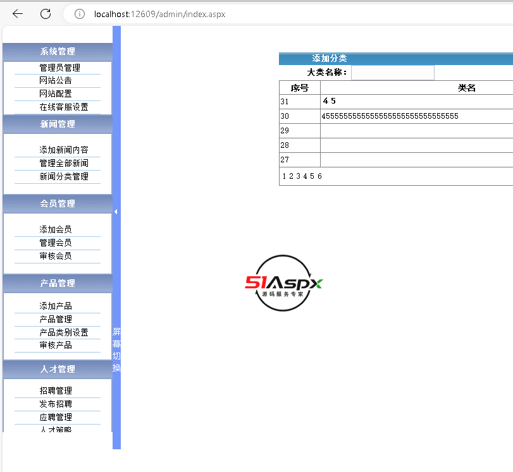Select 产品管理 link under product section
The height and width of the screenshot is (472, 513).
(56, 319)
